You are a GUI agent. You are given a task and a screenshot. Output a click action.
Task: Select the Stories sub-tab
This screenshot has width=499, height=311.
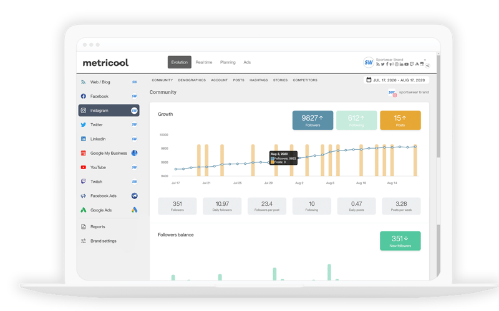click(280, 80)
